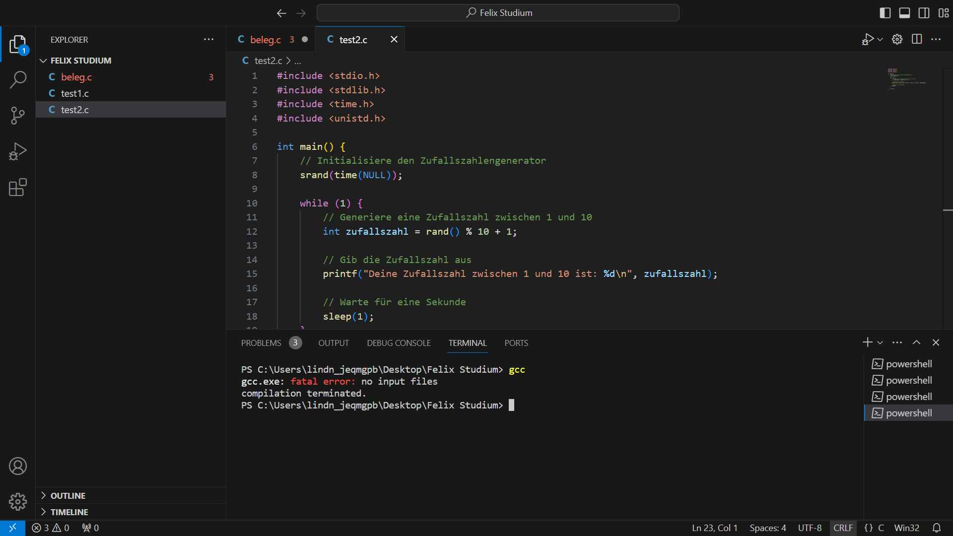This screenshot has height=536, width=953.
Task: Split the editor right
Action: click(917, 39)
